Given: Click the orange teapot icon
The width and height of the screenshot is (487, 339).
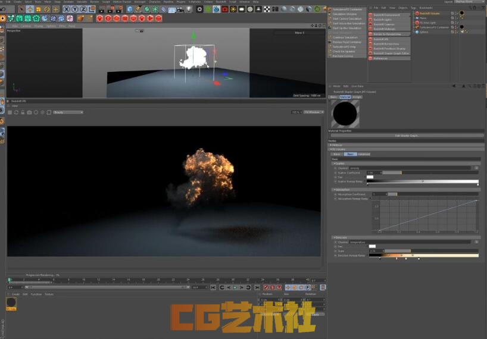Looking at the screenshot, I should pyautogui.click(x=80, y=18).
